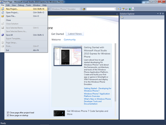Open the Find combo box dropdown arrow
166x125 pixels.
[115, 9]
